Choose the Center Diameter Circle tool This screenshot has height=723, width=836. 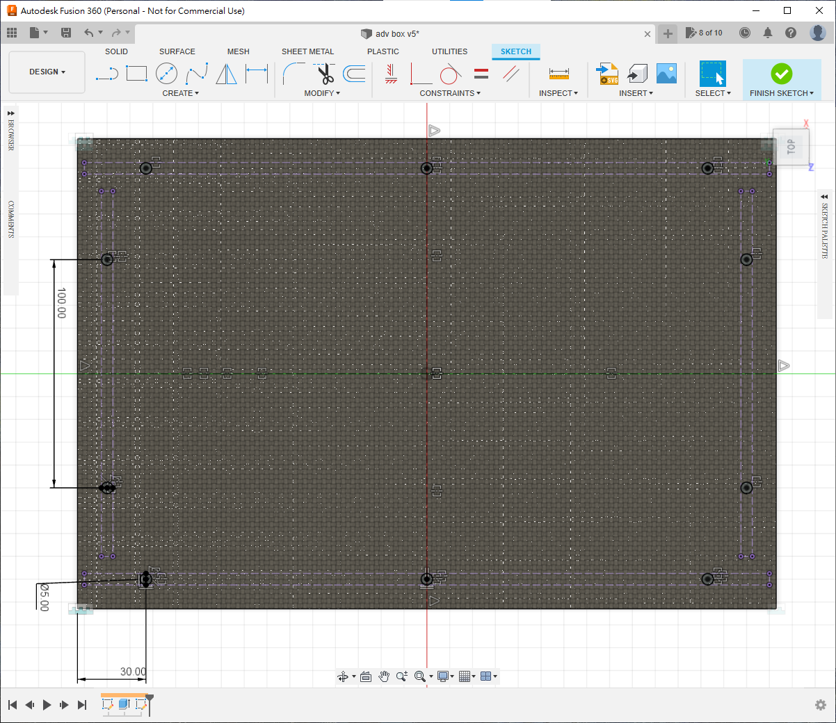pyautogui.click(x=166, y=74)
